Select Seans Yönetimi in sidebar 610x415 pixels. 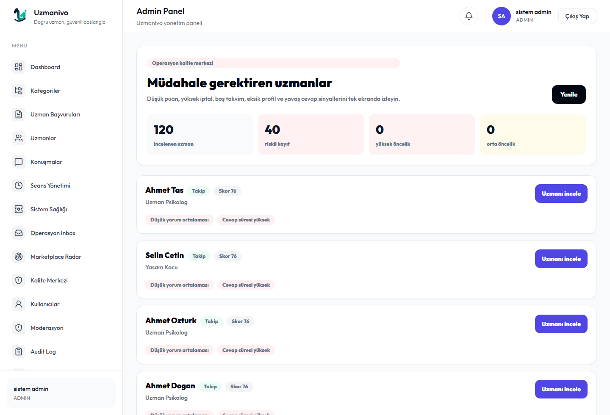[61, 185]
